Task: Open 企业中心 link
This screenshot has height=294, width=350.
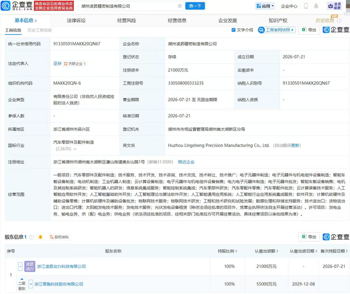Action: tap(289, 6)
